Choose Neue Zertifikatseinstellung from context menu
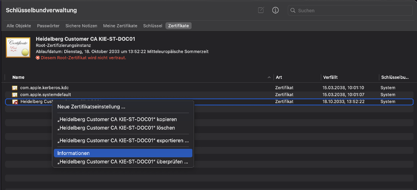Image resolution: width=417 pixels, height=190 pixels. coord(123,107)
